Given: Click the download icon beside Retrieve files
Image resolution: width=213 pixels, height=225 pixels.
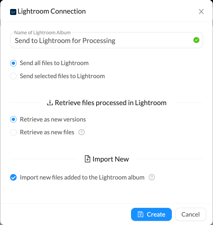Looking at the screenshot, I should point(50,103).
